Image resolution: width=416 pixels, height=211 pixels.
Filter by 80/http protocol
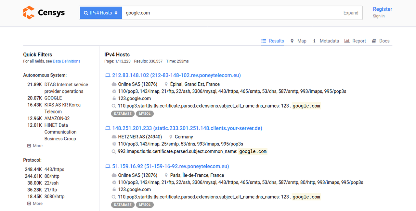pyautogui.click(x=52, y=176)
